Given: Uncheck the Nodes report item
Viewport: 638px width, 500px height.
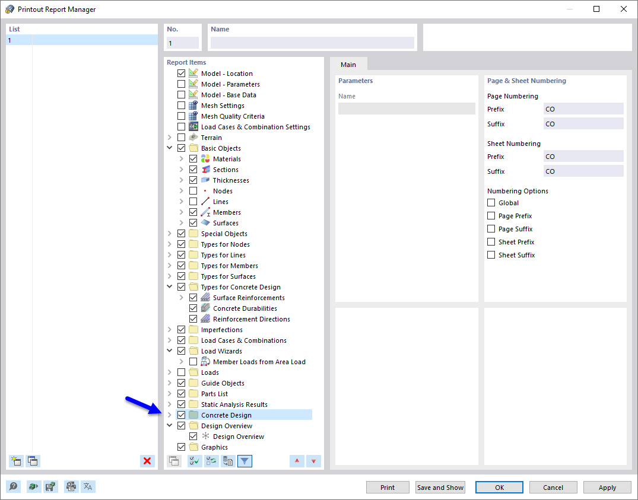Looking at the screenshot, I should point(193,190).
